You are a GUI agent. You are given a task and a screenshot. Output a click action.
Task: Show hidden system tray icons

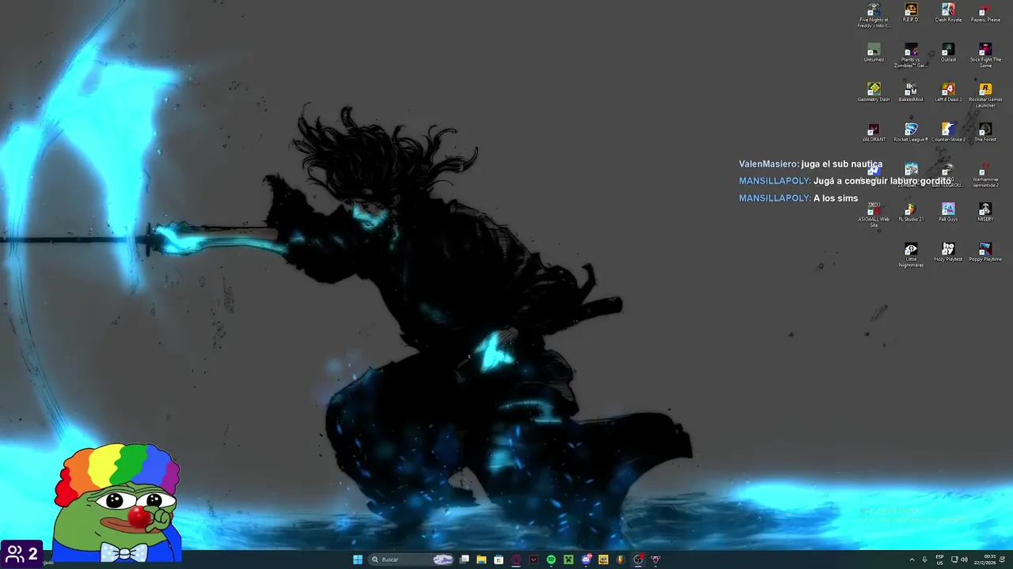pos(912,560)
